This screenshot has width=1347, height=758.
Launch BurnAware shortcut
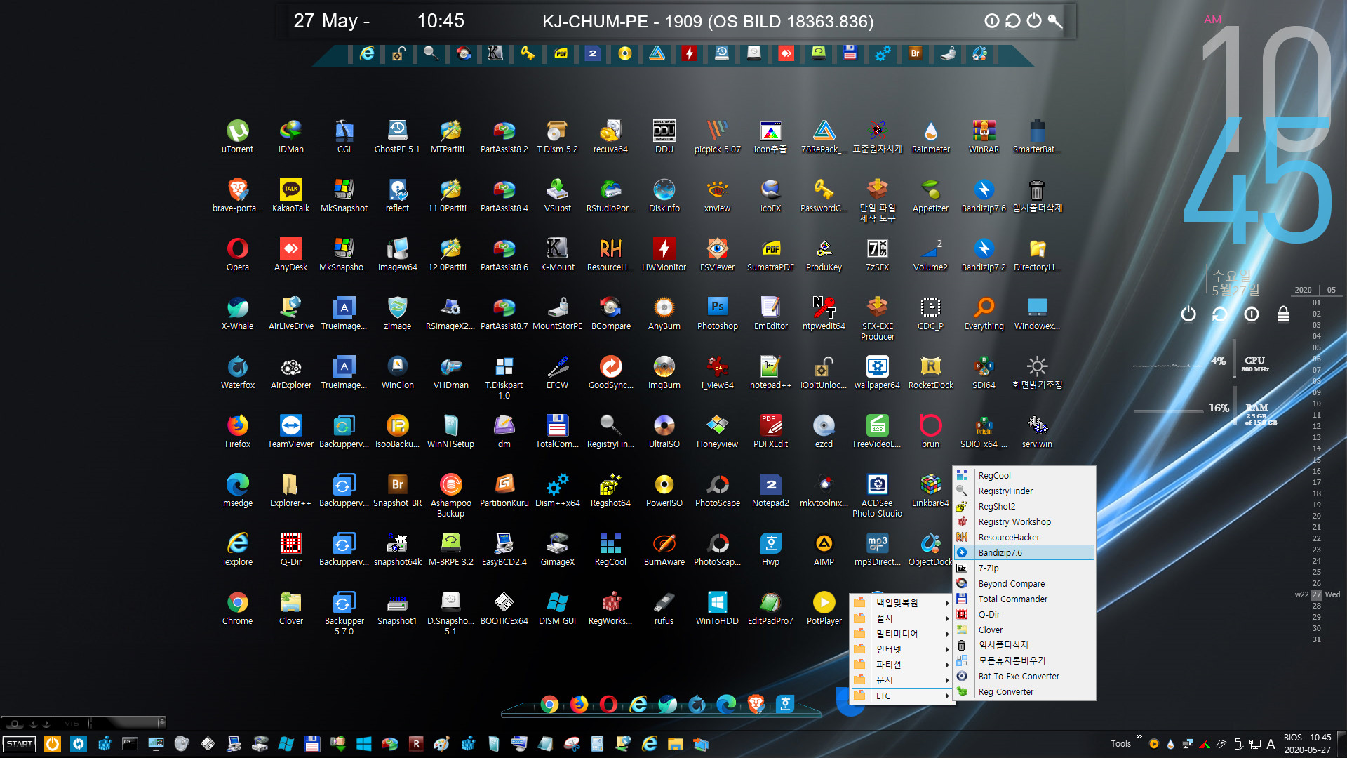(664, 549)
